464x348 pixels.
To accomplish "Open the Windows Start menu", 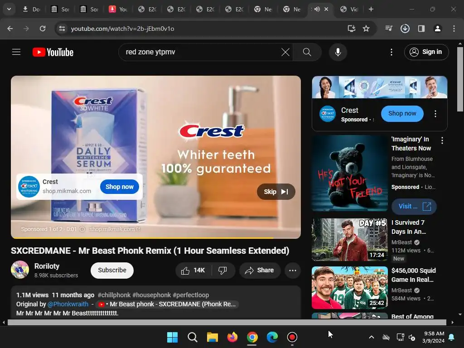I will pyautogui.click(x=172, y=337).
